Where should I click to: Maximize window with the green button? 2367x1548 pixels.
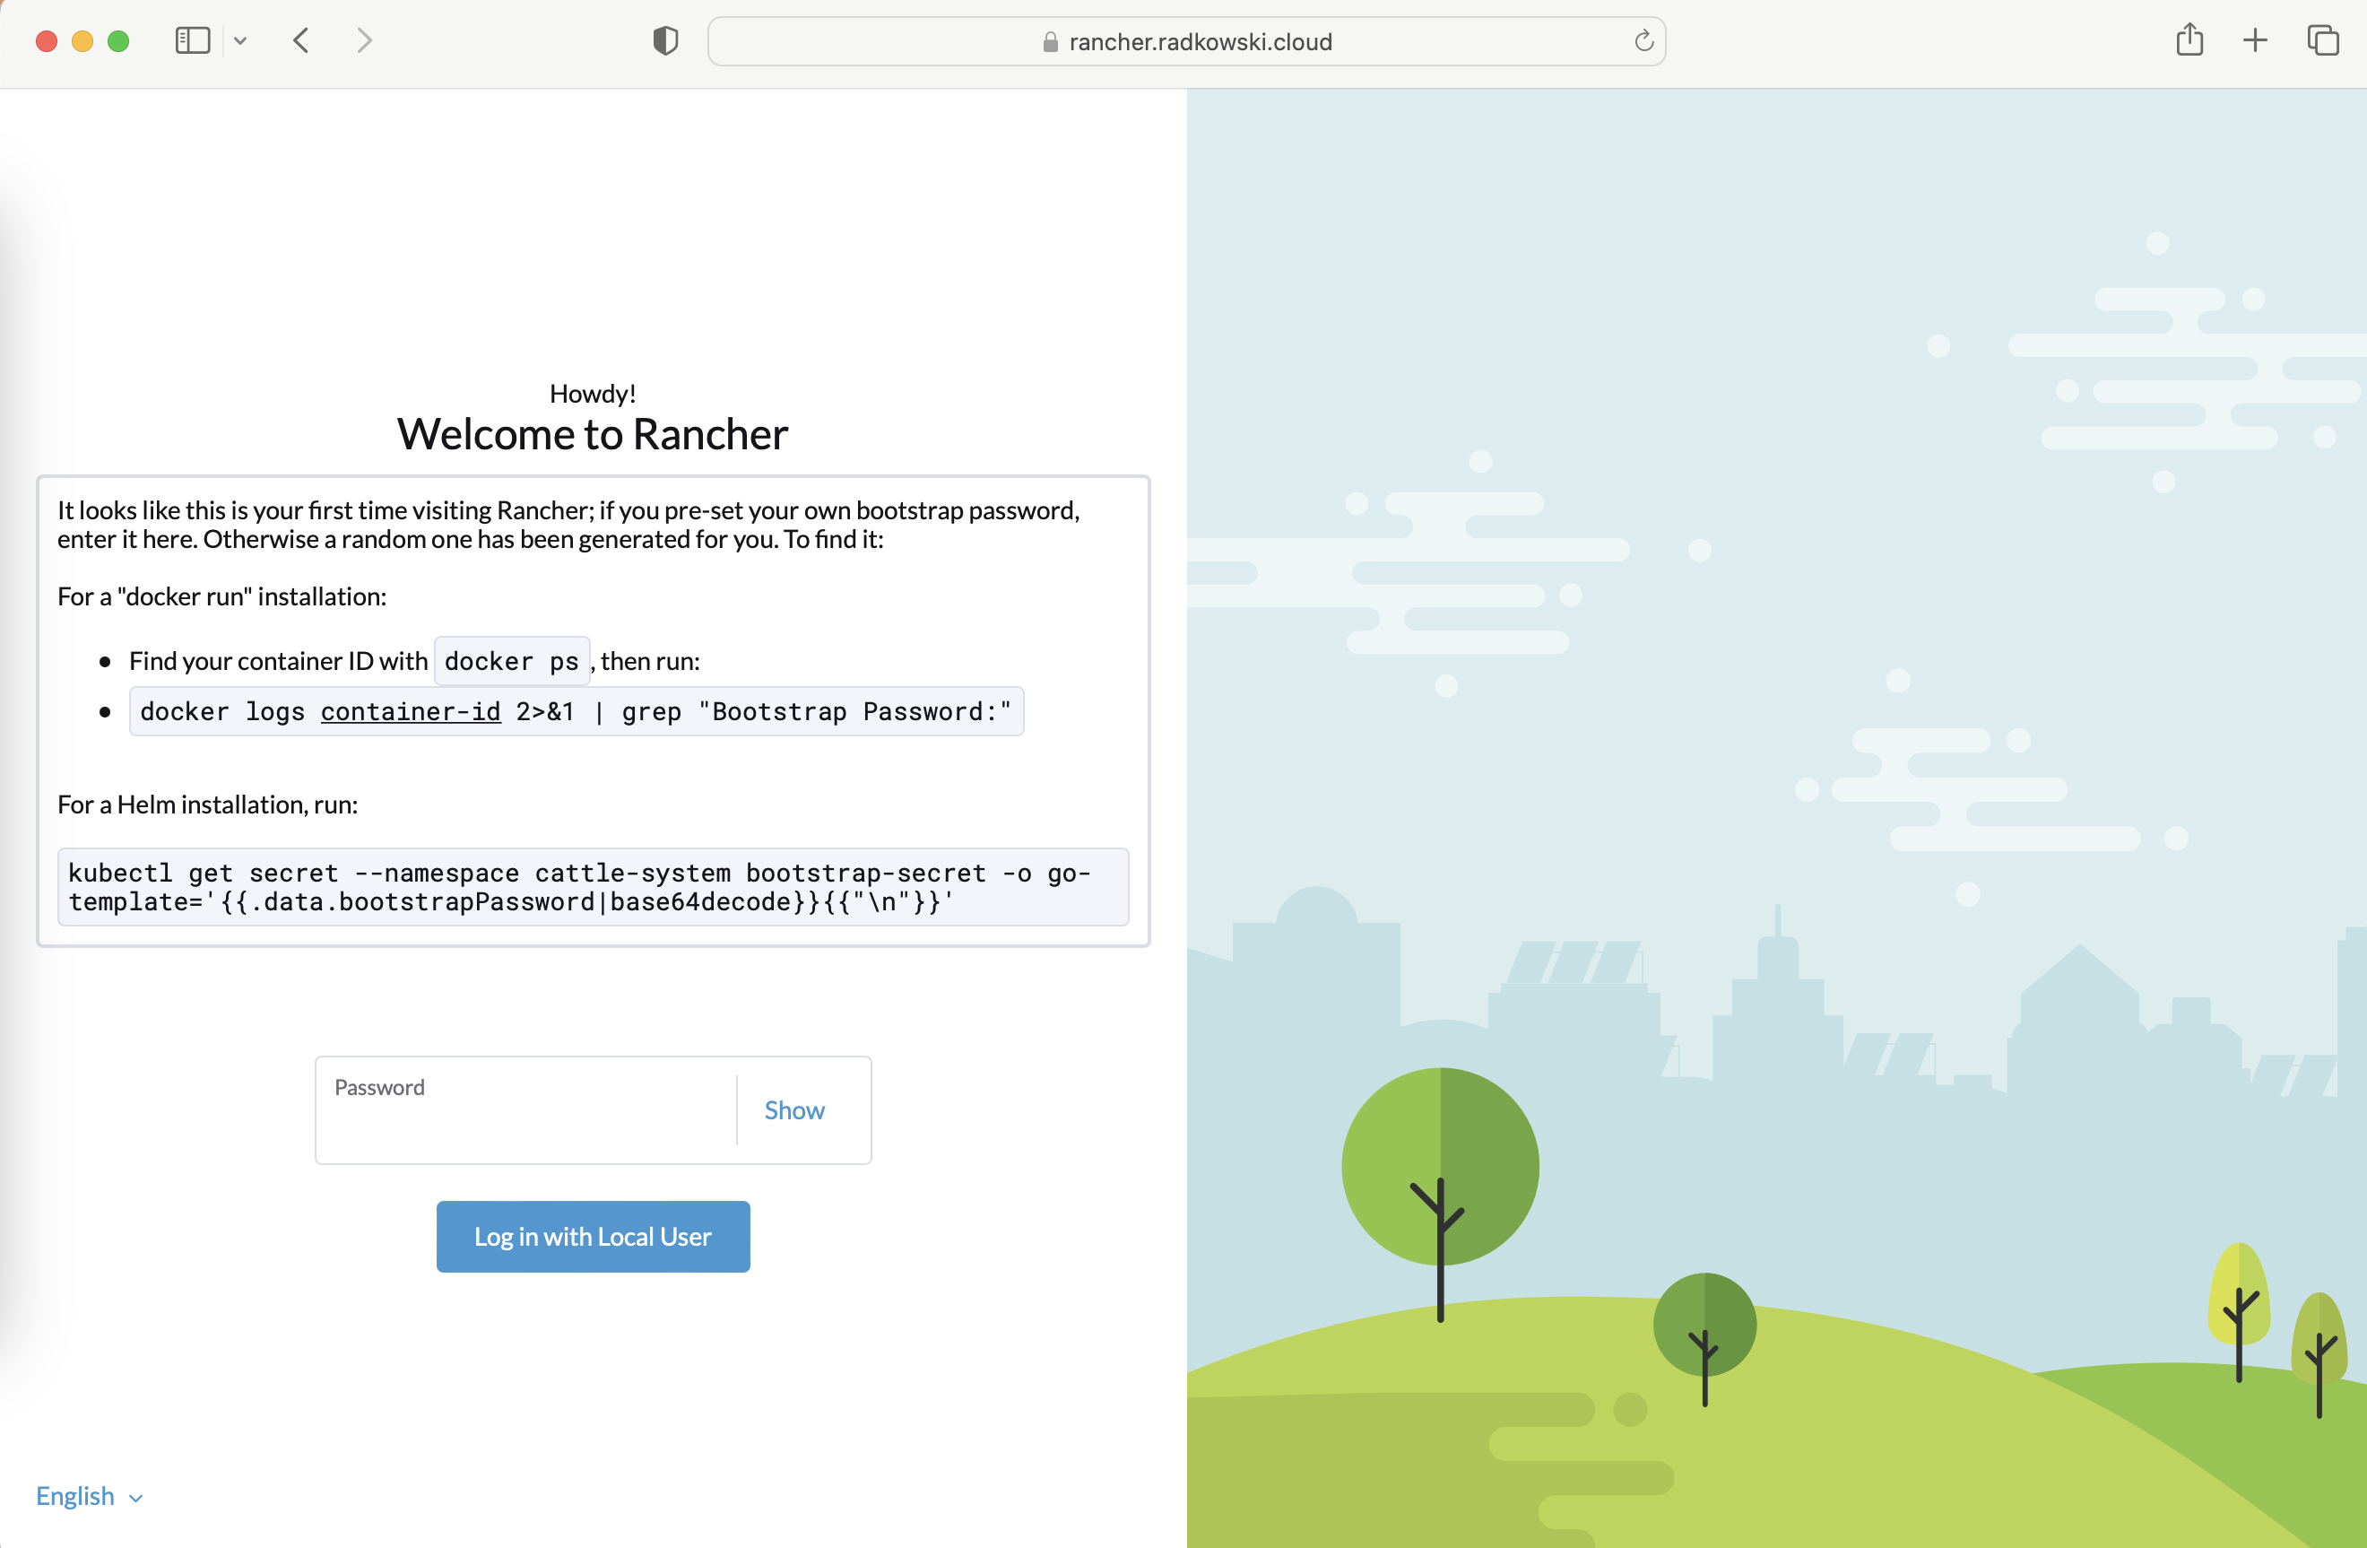tap(117, 40)
